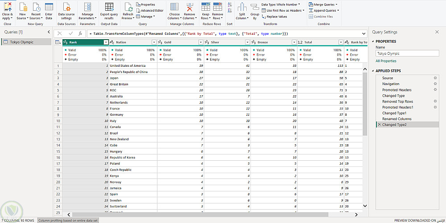446x223 pixels.
Task: Select row number 5 header
Action: tap(58, 90)
